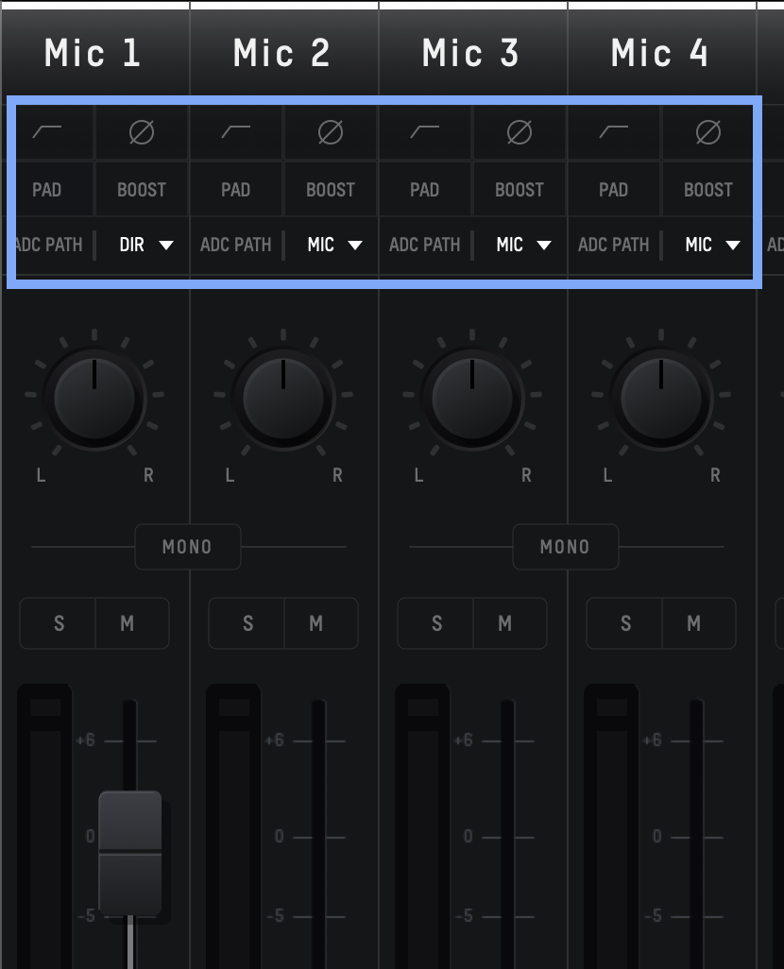Invert phase on Mic 3

point(520,131)
